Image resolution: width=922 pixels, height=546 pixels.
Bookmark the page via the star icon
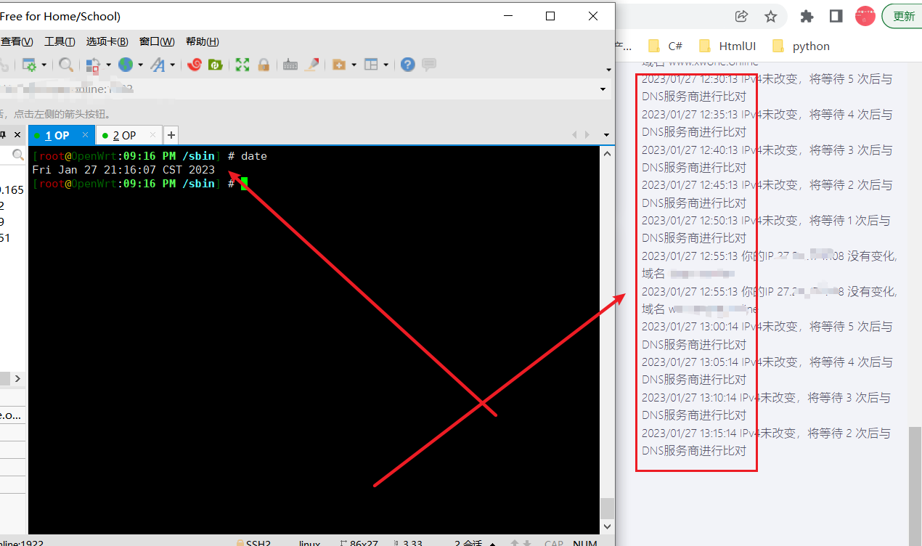click(771, 16)
